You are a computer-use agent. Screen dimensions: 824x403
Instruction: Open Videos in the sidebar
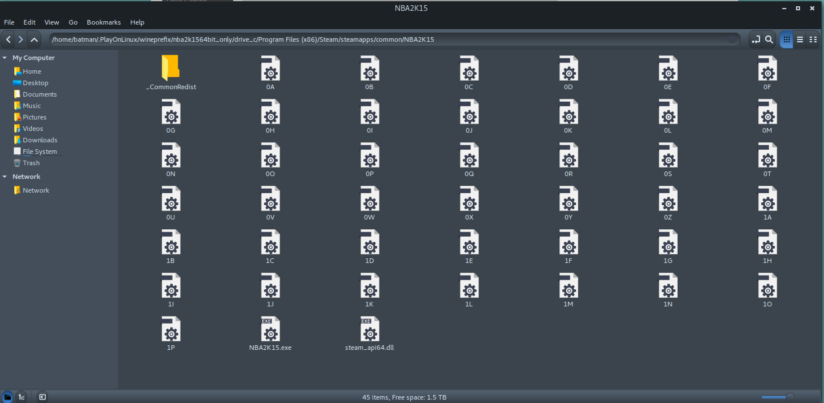(33, 129)
